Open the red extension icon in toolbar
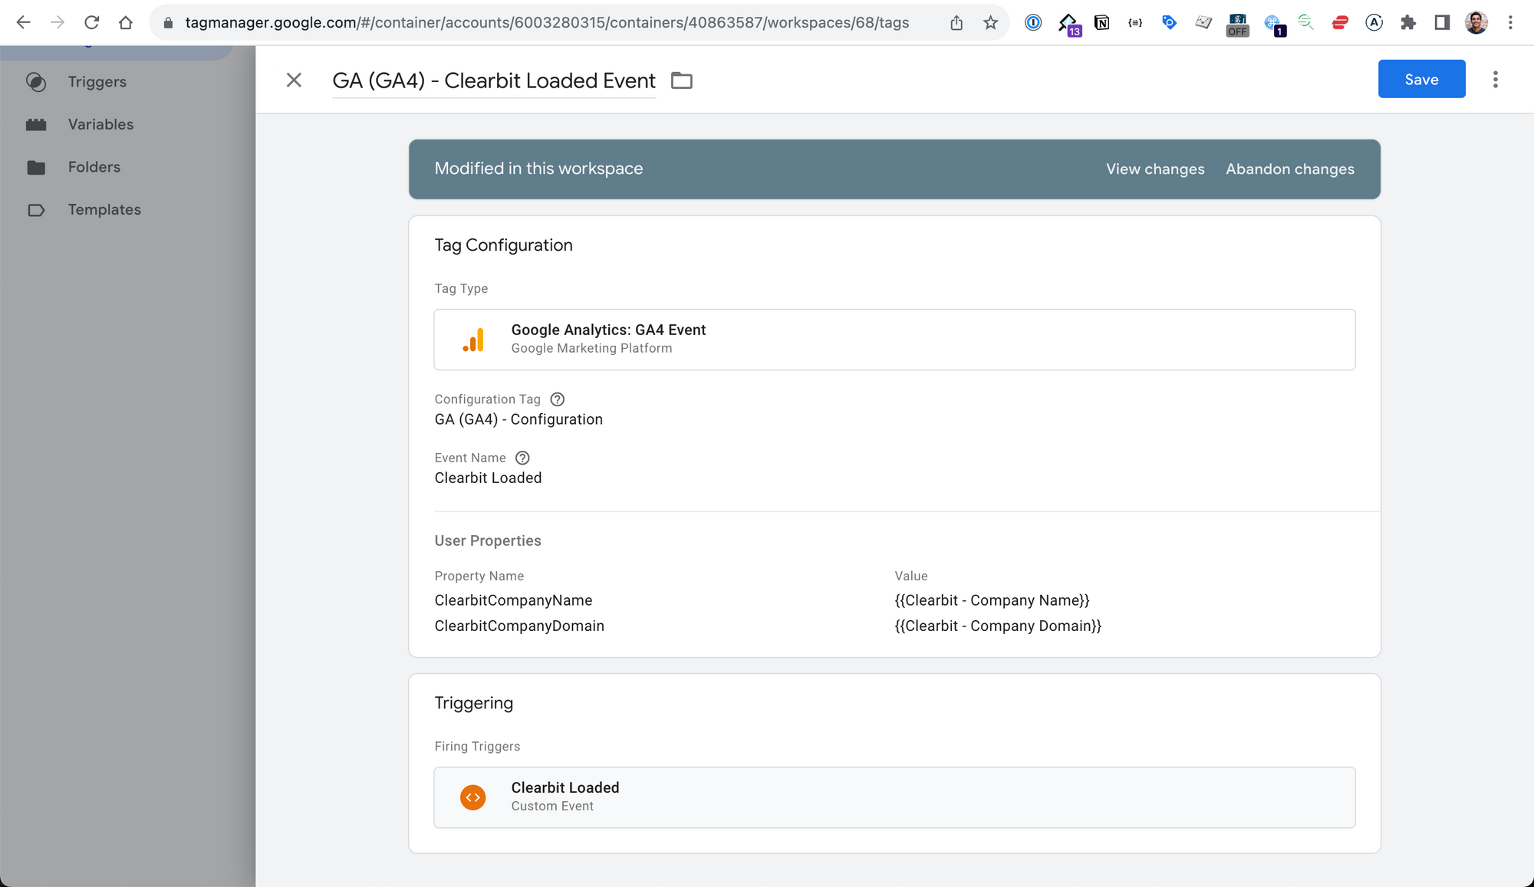This screenshot has height=887, width=1534. tap(1340, 22)
